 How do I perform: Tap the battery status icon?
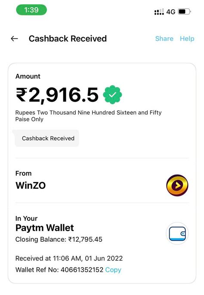pyautogui.click(x=185, y=12)
